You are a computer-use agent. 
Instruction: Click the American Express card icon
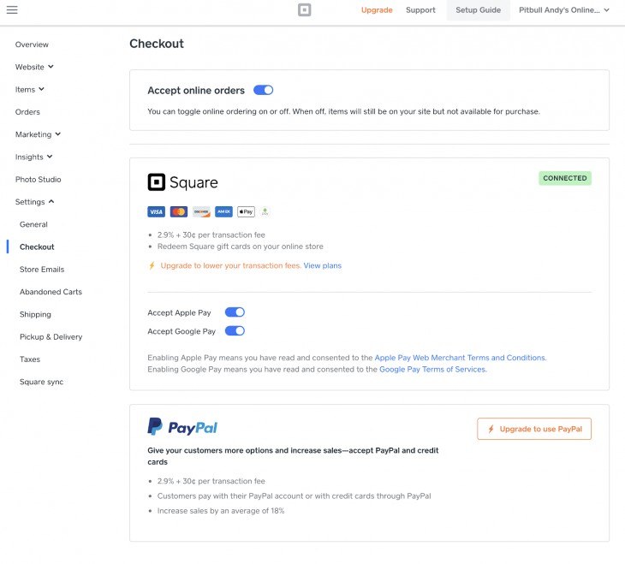pos(223,211)
